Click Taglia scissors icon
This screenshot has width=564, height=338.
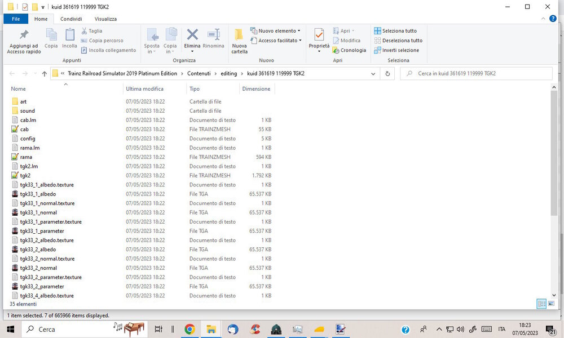(x=92, y=31)
